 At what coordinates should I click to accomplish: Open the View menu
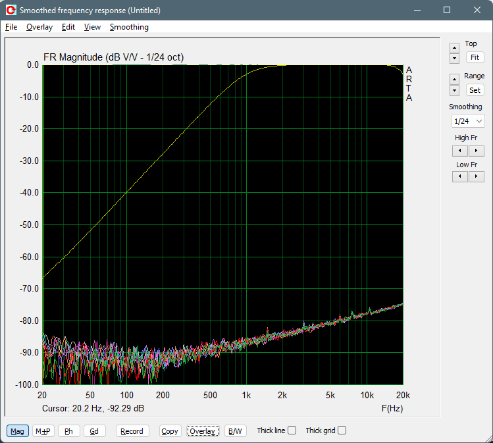92,27
